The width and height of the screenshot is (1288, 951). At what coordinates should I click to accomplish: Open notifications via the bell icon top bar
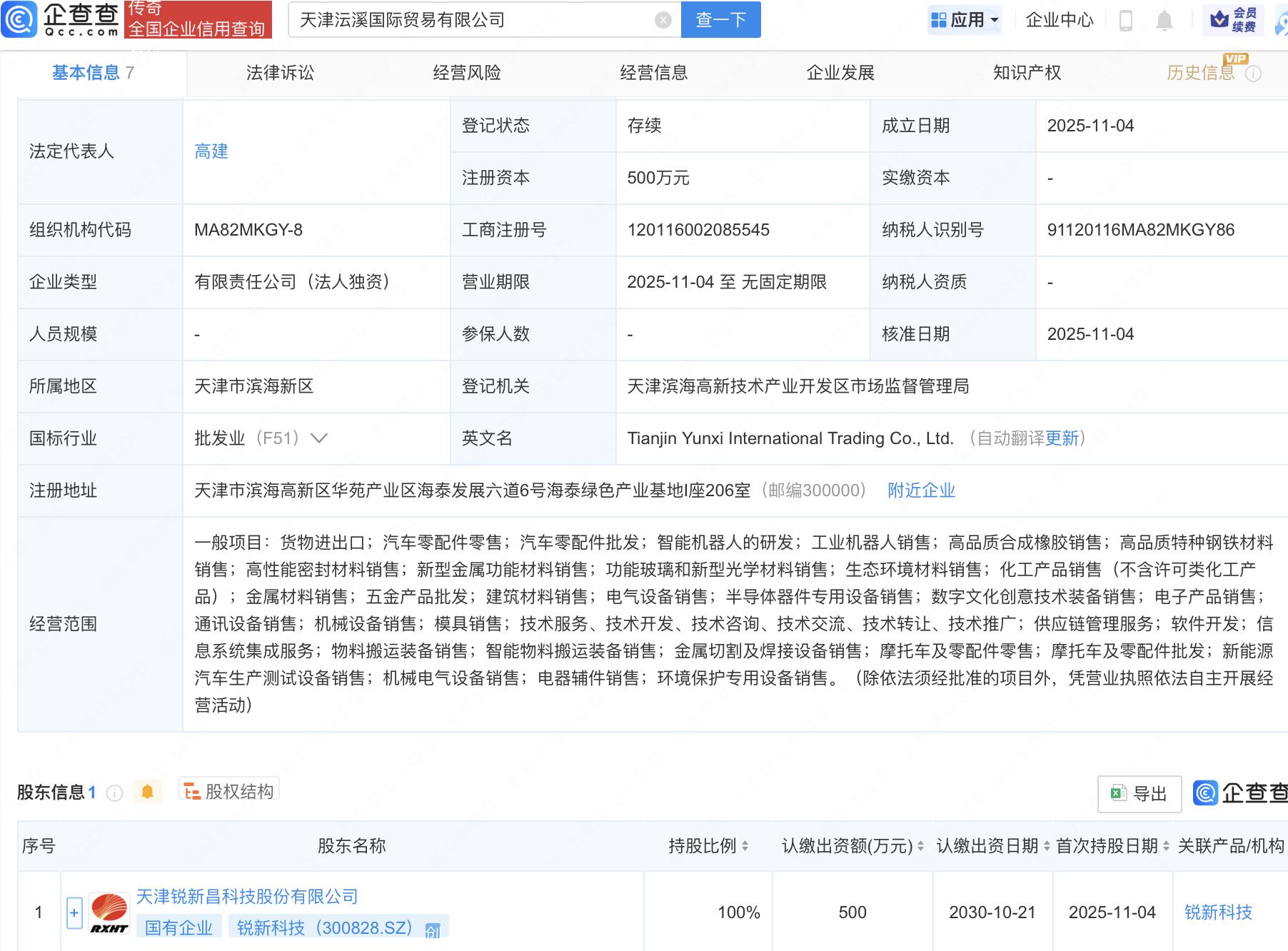tap(1163, 19)
